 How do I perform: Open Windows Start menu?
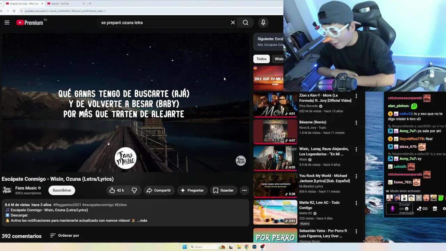coord(185,247)
